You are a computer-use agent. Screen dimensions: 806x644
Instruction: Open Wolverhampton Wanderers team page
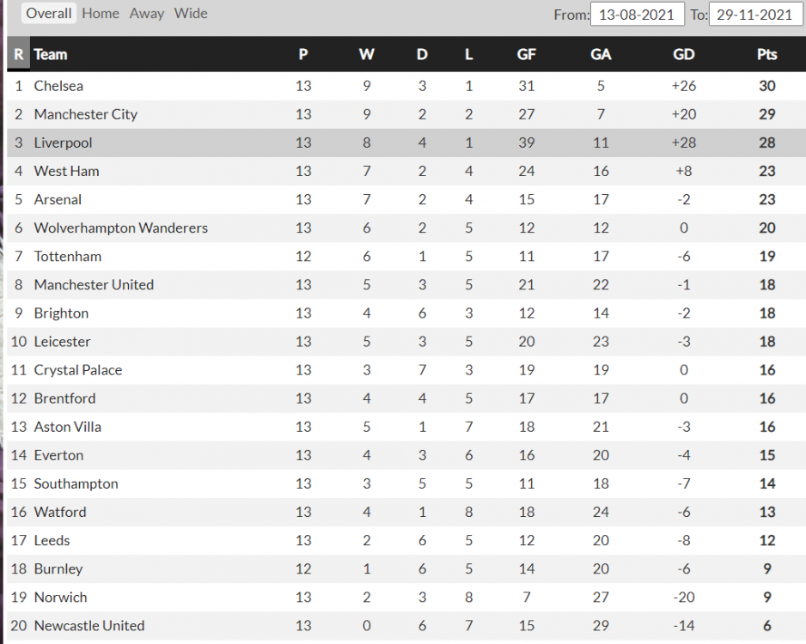[x=121, y=228]
